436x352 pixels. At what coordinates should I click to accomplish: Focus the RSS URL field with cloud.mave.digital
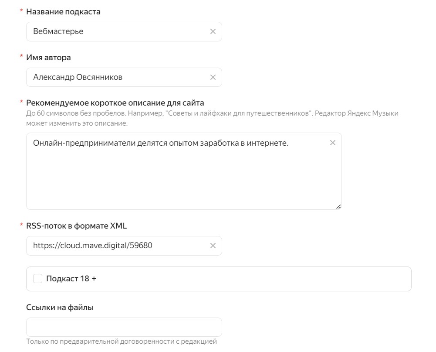click(x=118, y=246)
